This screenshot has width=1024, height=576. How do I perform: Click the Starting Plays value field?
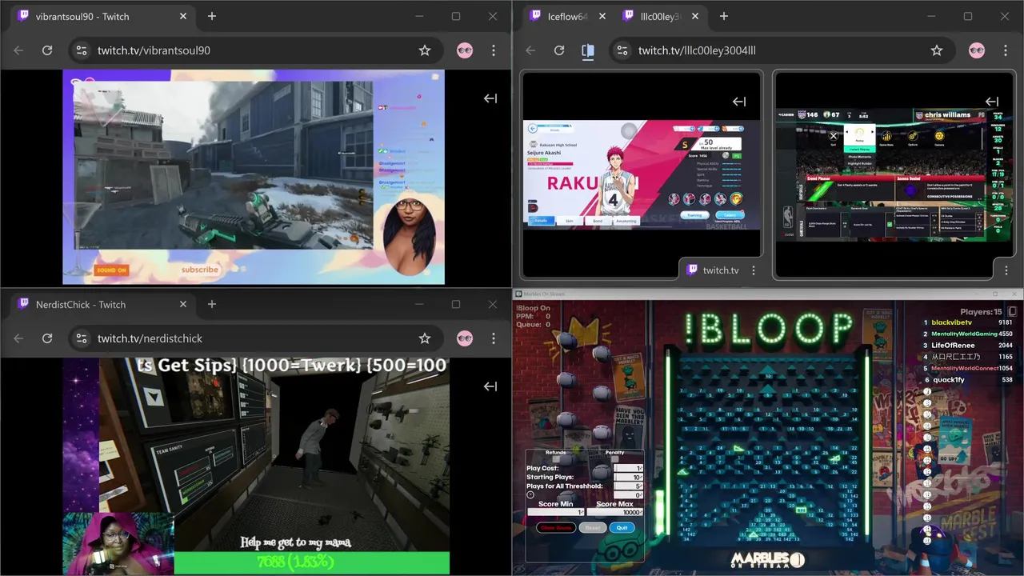click(628, 477)
